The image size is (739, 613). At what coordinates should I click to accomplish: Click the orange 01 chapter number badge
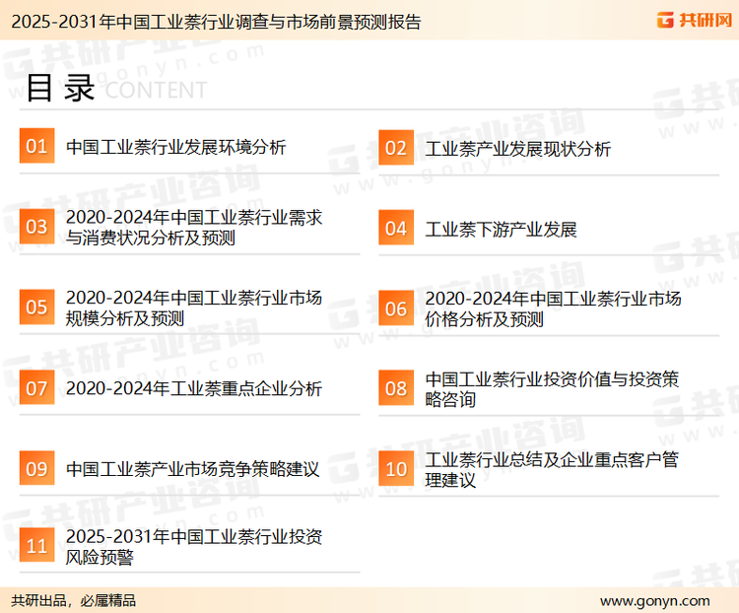pos(36,147)
